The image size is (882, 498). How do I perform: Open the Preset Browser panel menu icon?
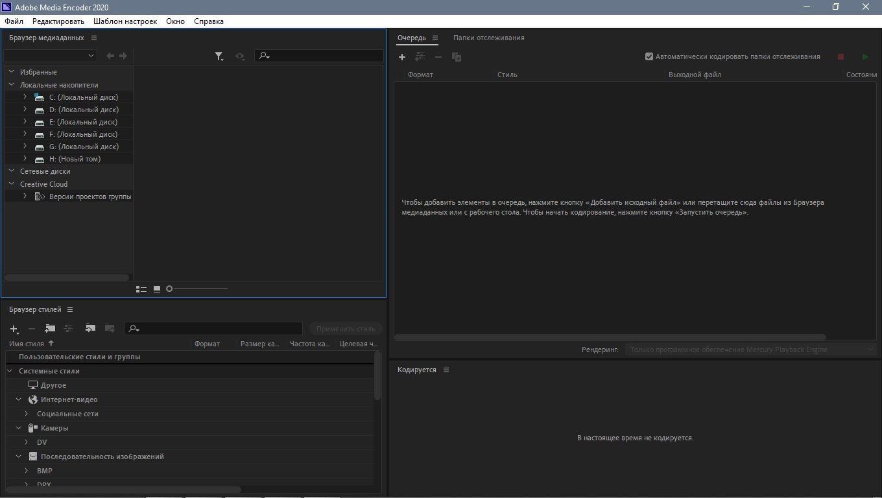coord(70,310)
